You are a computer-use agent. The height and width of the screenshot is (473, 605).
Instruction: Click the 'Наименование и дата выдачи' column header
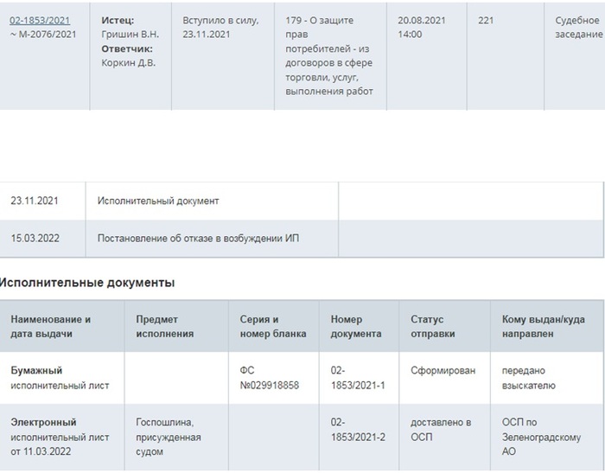[x=51, y=326]
